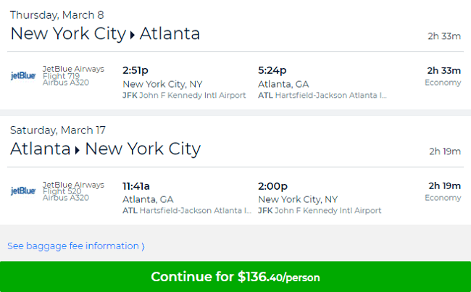The width and height of the screenshot is (471, 292).
Task: Select the Saturday, March 17 date heading
Action: 58,130
